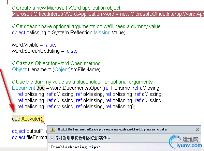This screenshot has width=204, height=151.
Task: Click 'Troubleshooting tips:' heading in popup
Action: tap(75, 147)
